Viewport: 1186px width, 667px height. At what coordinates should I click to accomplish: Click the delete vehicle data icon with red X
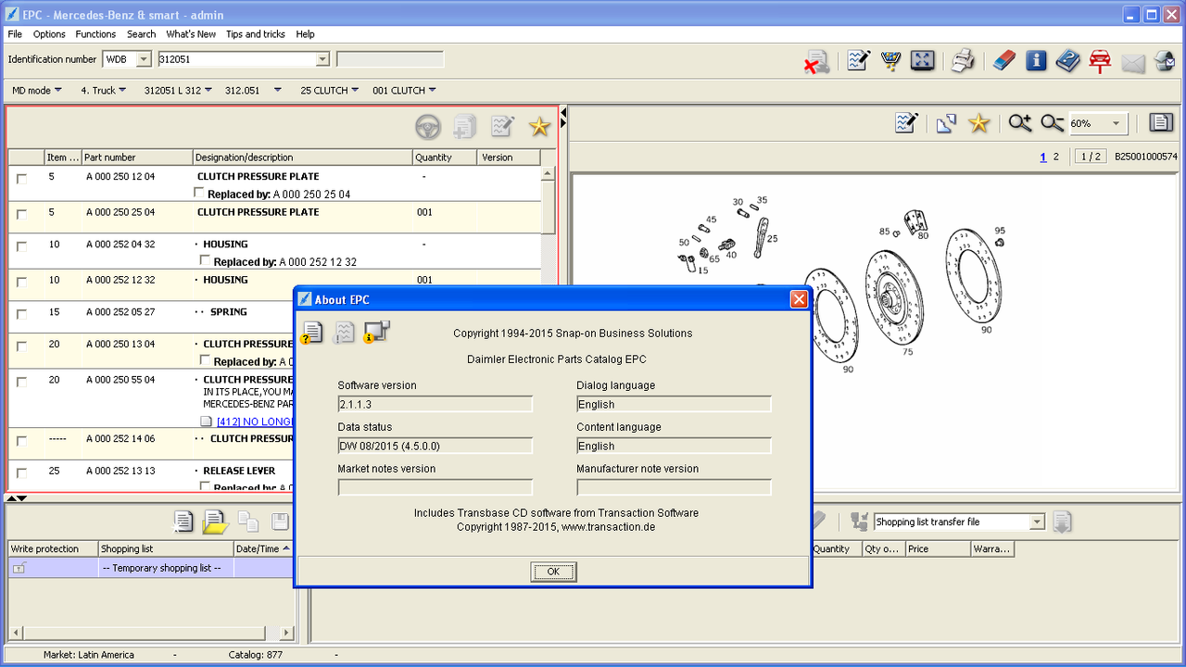click(x=816, y=62)
